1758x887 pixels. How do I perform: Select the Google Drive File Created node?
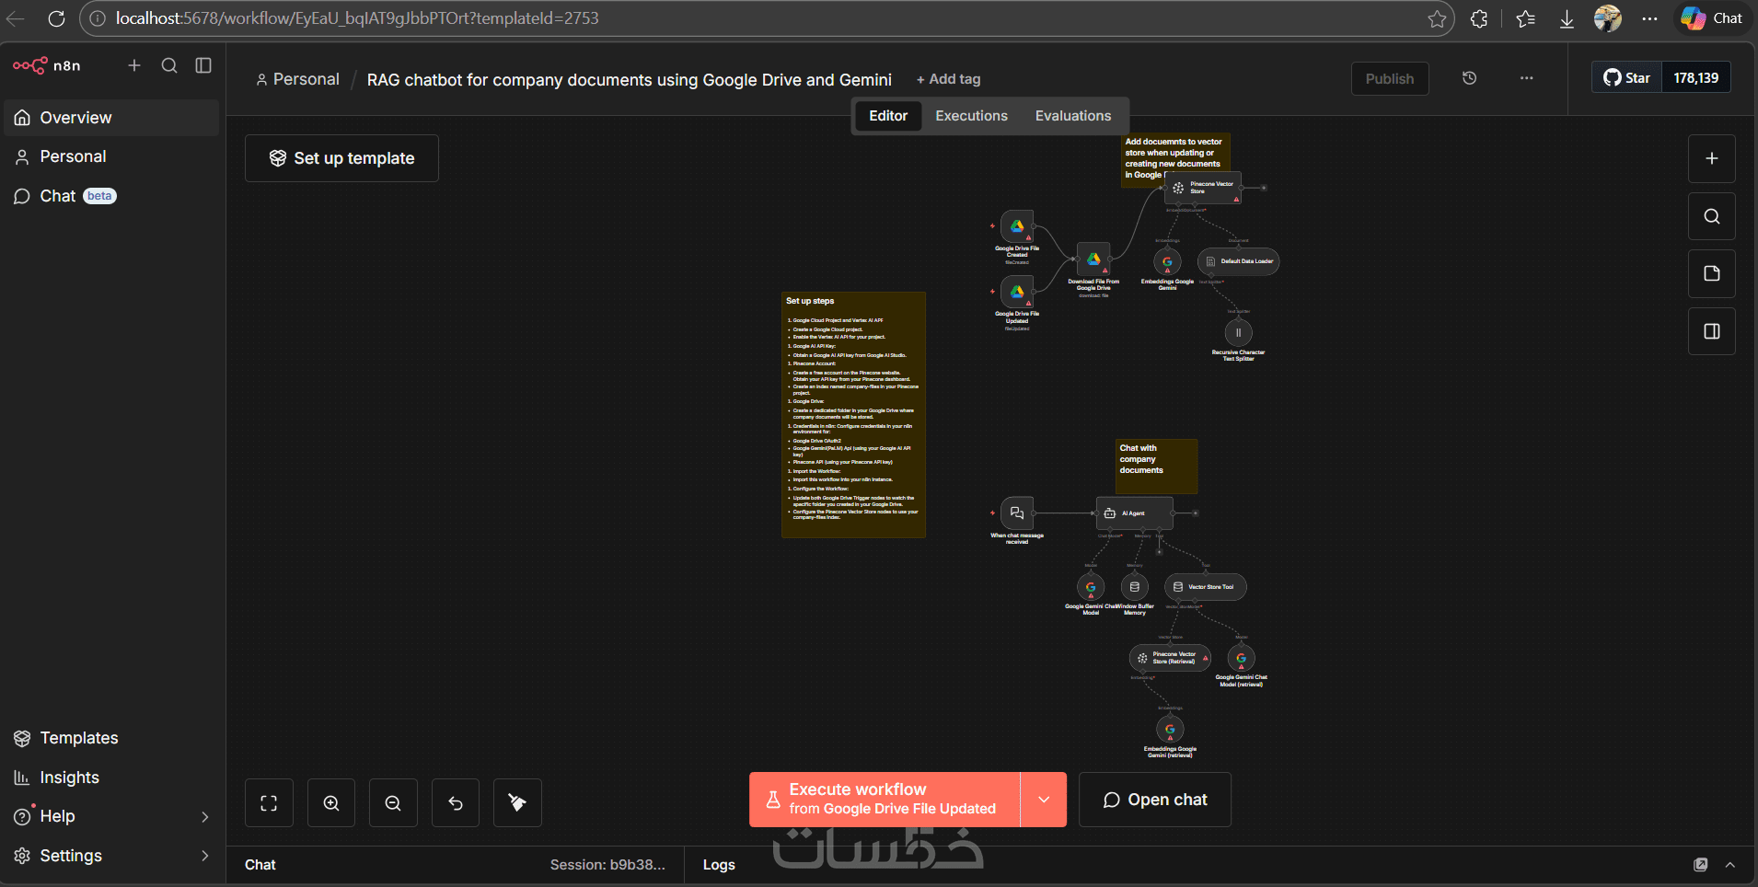[1017, 226]
